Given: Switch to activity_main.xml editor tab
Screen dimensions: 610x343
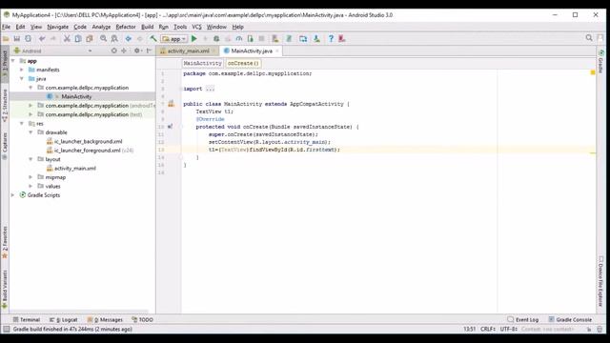Looking at the screenshot, I should pos(189,50).
